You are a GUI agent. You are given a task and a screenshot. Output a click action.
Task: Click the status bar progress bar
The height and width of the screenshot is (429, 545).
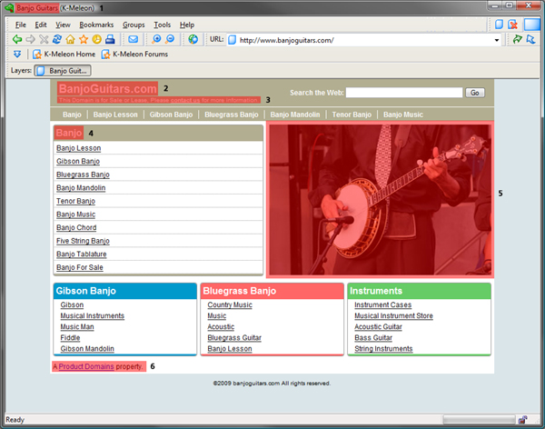(x=479, y=420)
